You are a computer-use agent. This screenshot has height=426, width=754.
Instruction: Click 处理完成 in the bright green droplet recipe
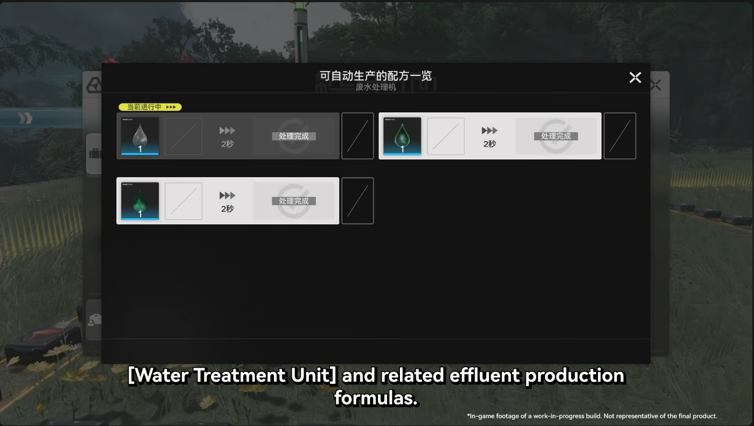pyautogui.click(x=556, y=136)
